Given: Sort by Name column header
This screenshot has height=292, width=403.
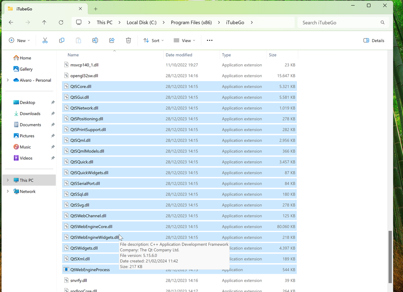Looking at the screenshot, I should (x=113, y=55).
